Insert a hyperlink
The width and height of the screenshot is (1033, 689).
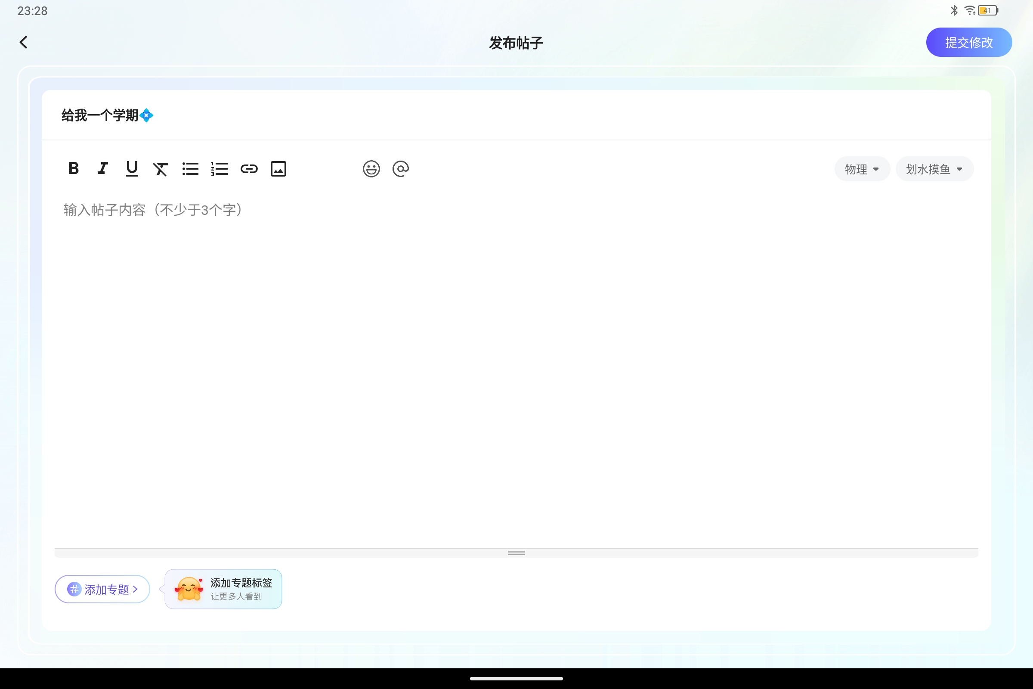249,168
